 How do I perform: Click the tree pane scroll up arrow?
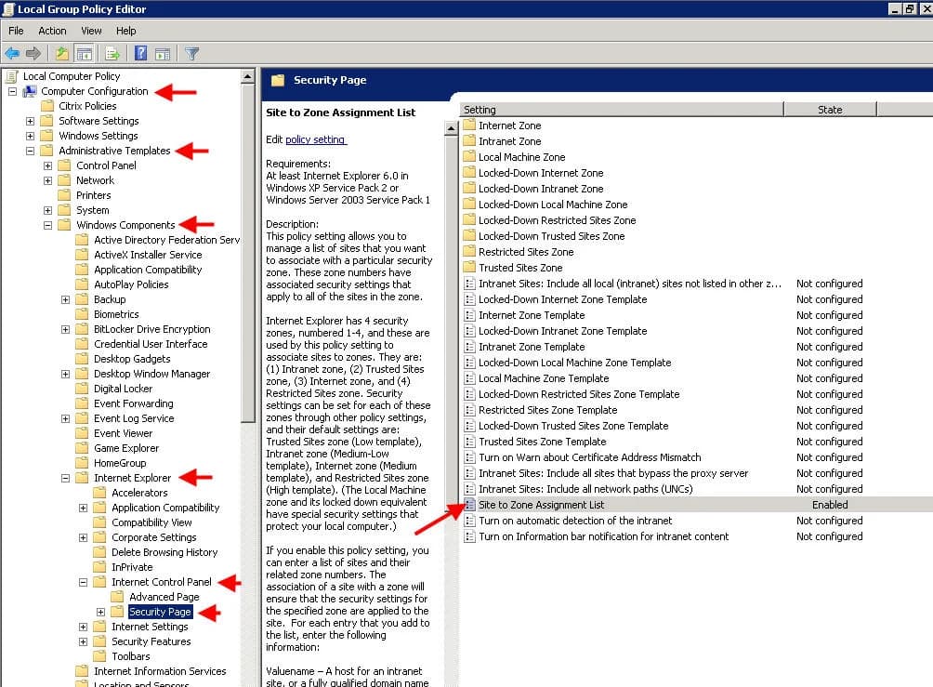click(248, 76)
